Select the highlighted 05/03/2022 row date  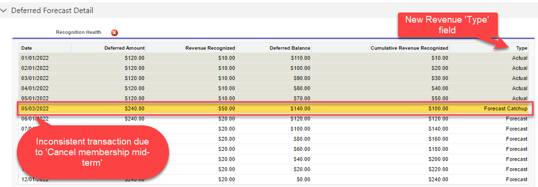click(x=35, y=108)
